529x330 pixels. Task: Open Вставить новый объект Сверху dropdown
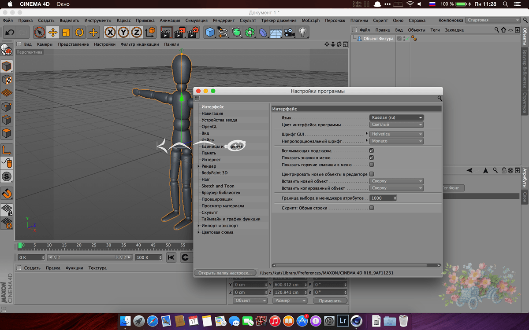[397, 181]
